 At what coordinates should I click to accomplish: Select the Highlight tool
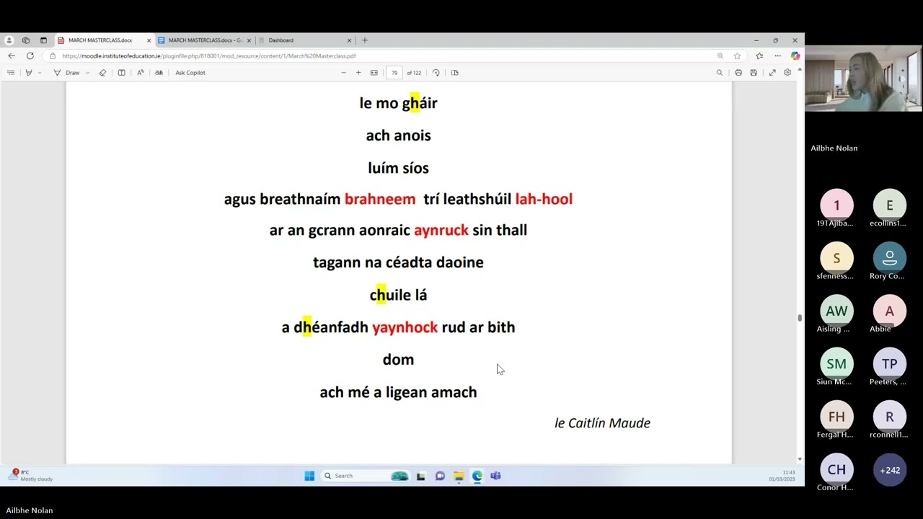pyautogui.click(x=29, y=73)
